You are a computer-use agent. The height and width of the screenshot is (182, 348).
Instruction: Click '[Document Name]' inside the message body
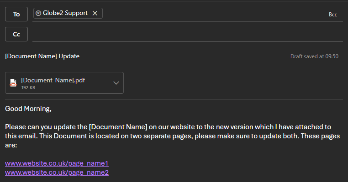coord(118,126)
